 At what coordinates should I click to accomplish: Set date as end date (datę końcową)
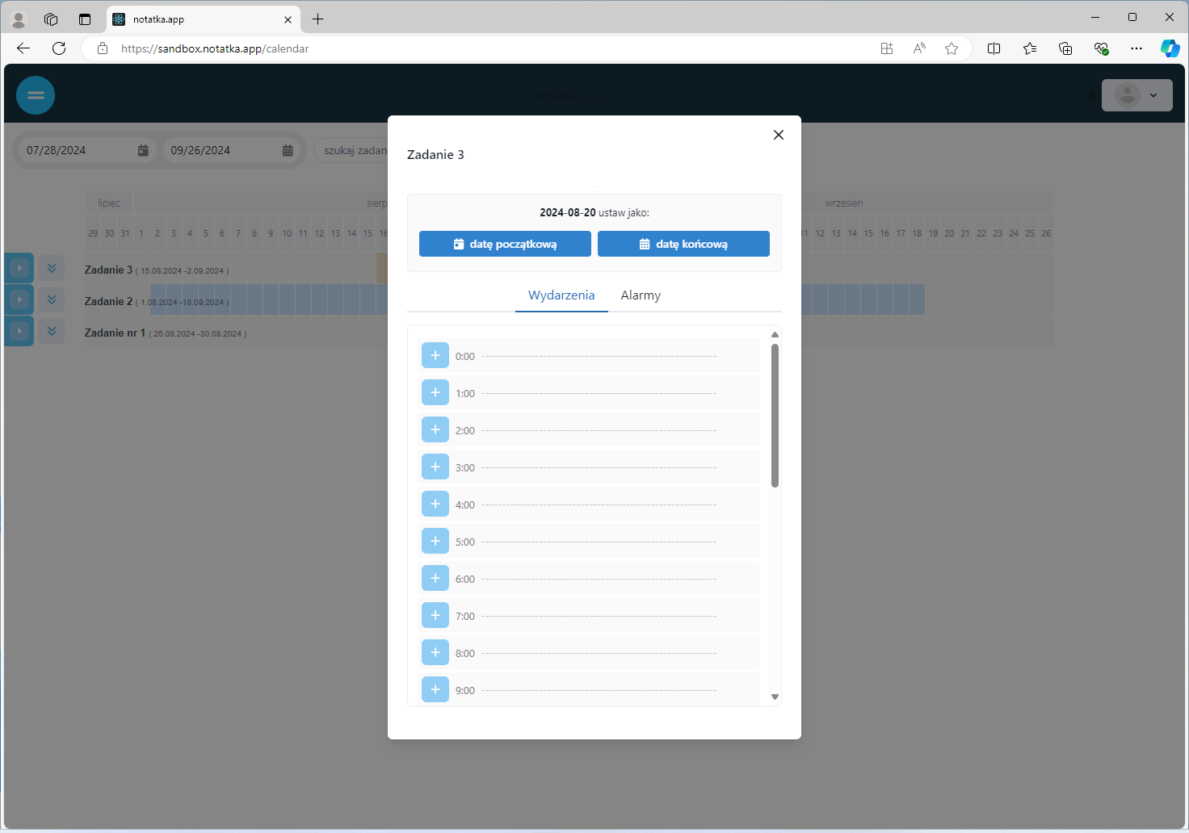click(683, 244)
